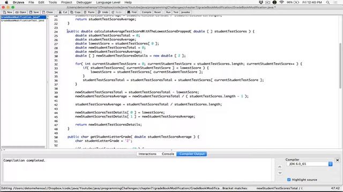Open the Project menu
The width and height of the screenshot is (343, 192).
[66, 2]
